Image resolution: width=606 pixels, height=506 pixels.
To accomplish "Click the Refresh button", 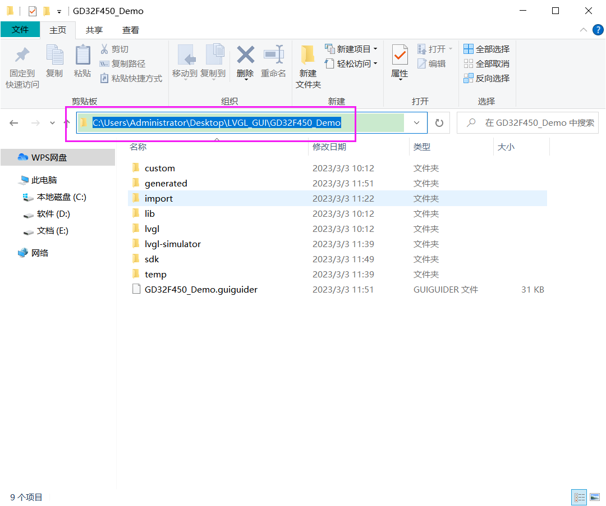I will 439,123.
